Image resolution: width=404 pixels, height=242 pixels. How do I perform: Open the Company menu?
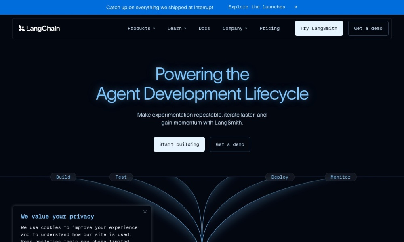pos(235,29)
